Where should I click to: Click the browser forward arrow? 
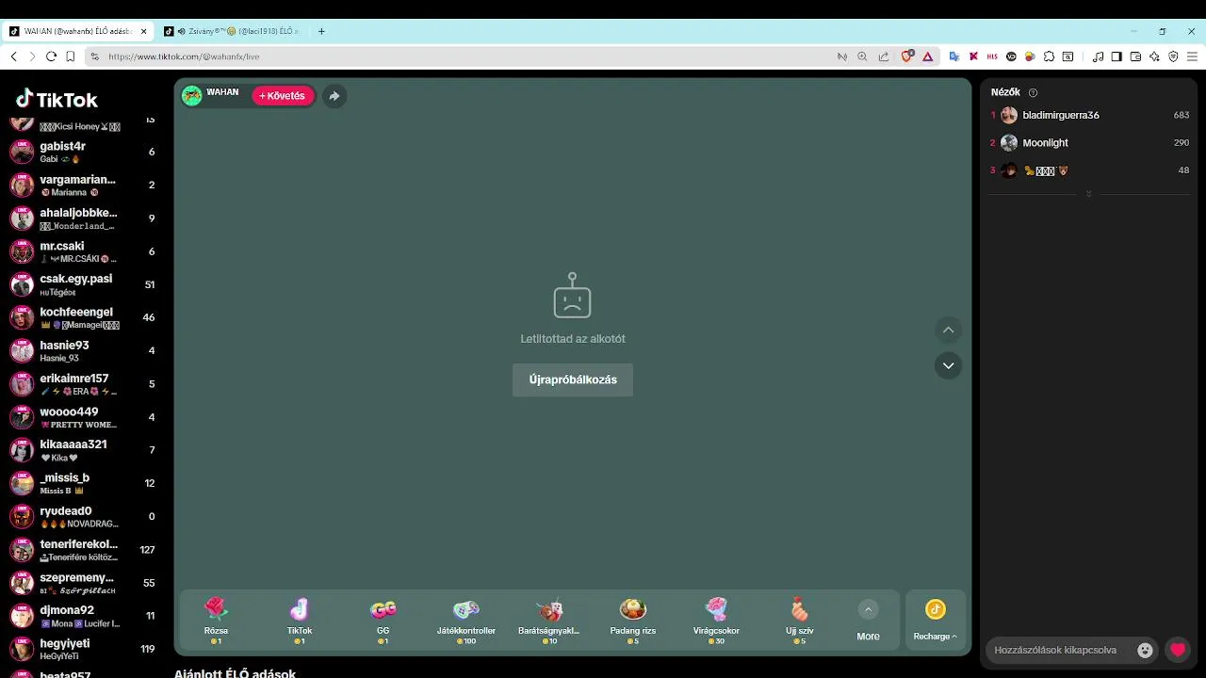pyautogui.click(x=32, y=56)
